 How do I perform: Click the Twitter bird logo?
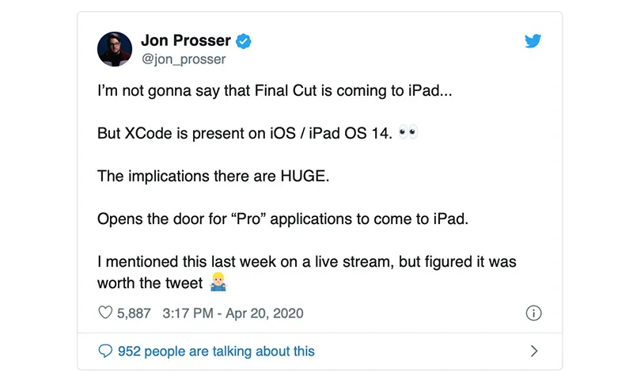pyautogui.click(x=533, y=41)
